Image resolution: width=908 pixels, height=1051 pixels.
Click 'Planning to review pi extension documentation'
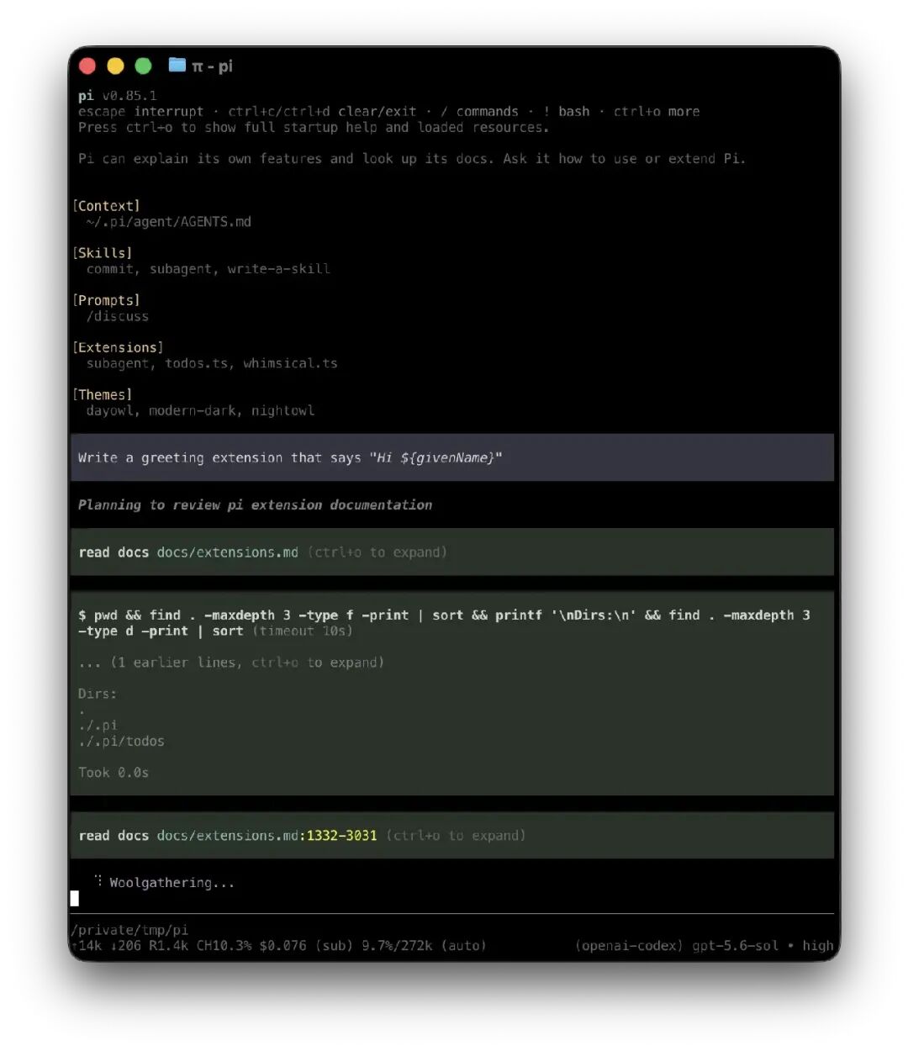(255, 504)
